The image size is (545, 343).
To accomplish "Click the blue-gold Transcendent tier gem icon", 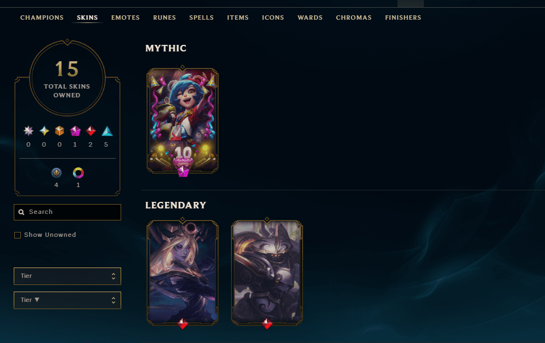I will 44,131.
